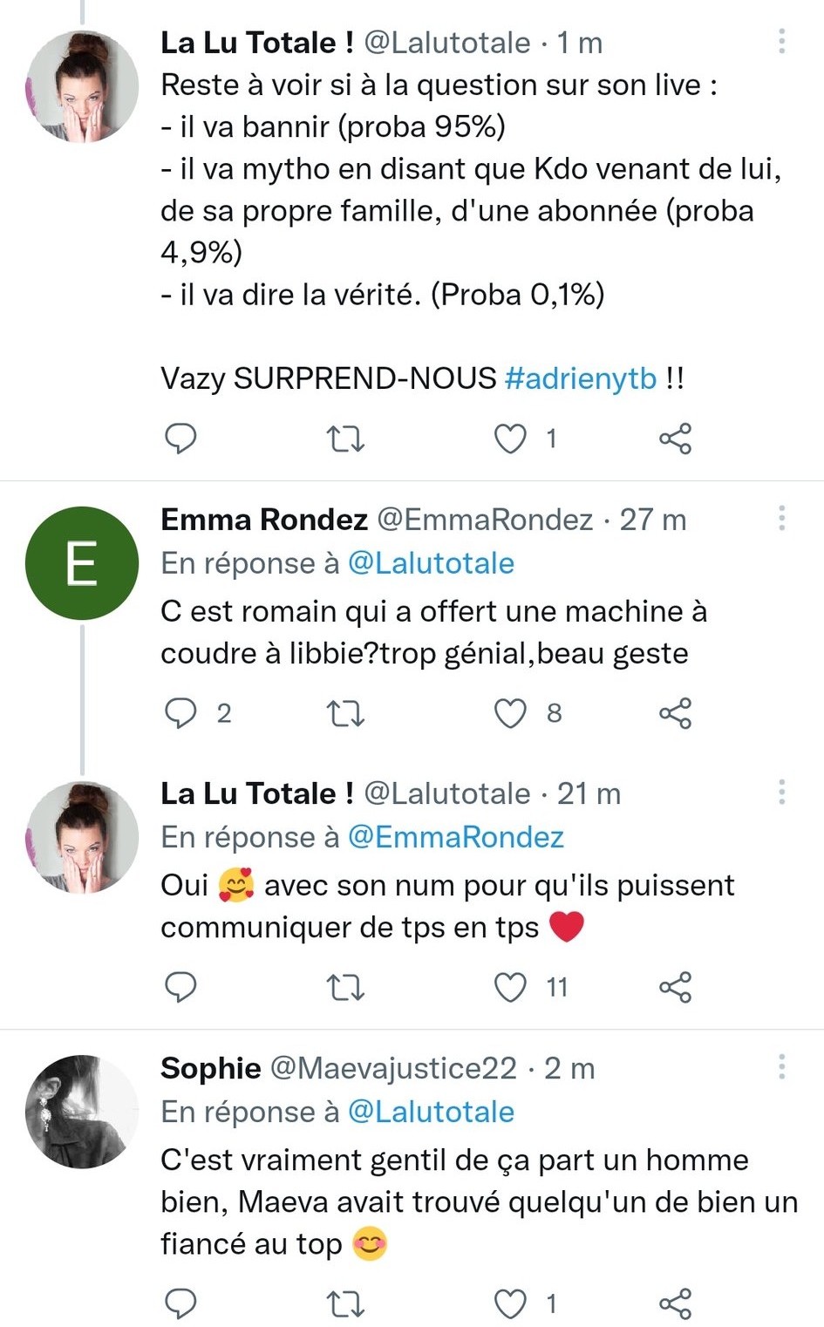Open Sophie's profile via her display name
The width and height of the screenshot is (824, 1327).
[210, 1068]
